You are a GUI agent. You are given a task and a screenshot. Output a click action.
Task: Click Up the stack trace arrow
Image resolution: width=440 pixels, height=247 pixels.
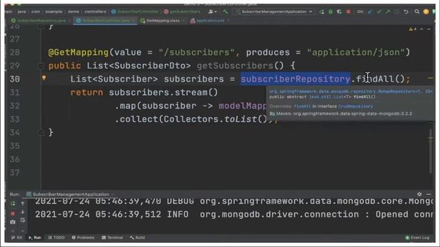click(23, 203)
